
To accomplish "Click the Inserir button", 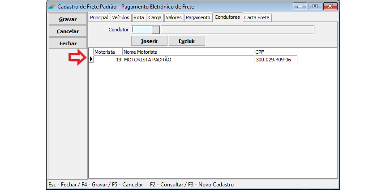I will (149, 41).
